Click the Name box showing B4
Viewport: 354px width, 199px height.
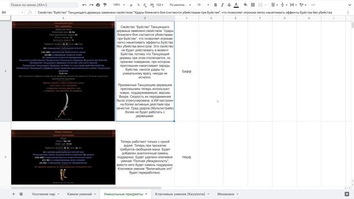click(12, 12)
